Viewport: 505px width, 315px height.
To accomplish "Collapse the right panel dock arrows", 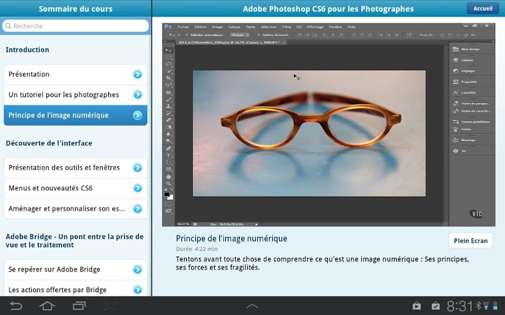I will click(492, 41).
